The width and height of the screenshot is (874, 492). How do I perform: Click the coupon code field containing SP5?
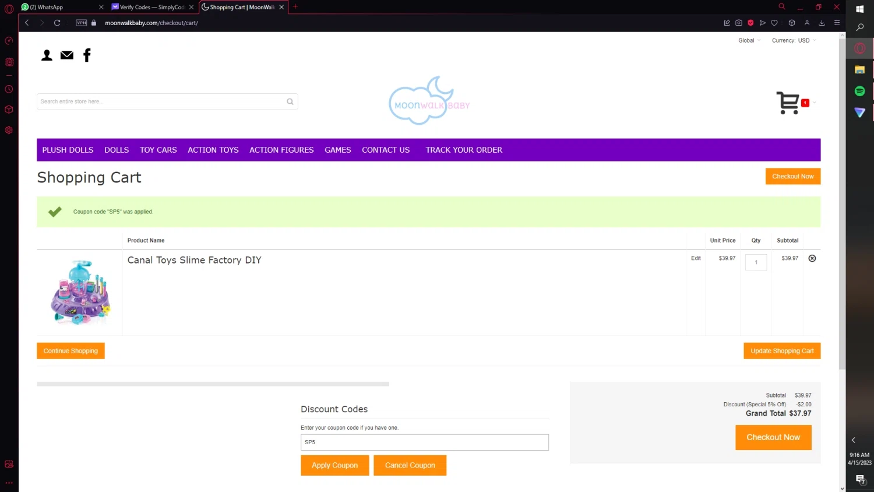425,442
